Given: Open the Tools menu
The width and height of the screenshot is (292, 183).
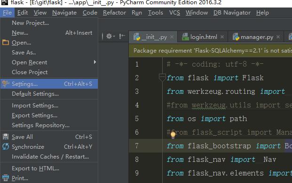Looking at the screenshot, I should pyautogui.click(x=156, y=13).
